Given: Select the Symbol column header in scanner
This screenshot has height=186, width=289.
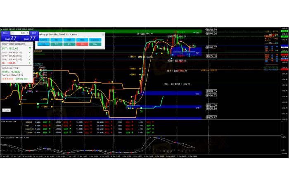Looking at the screenshot, I should pos(43,40).
